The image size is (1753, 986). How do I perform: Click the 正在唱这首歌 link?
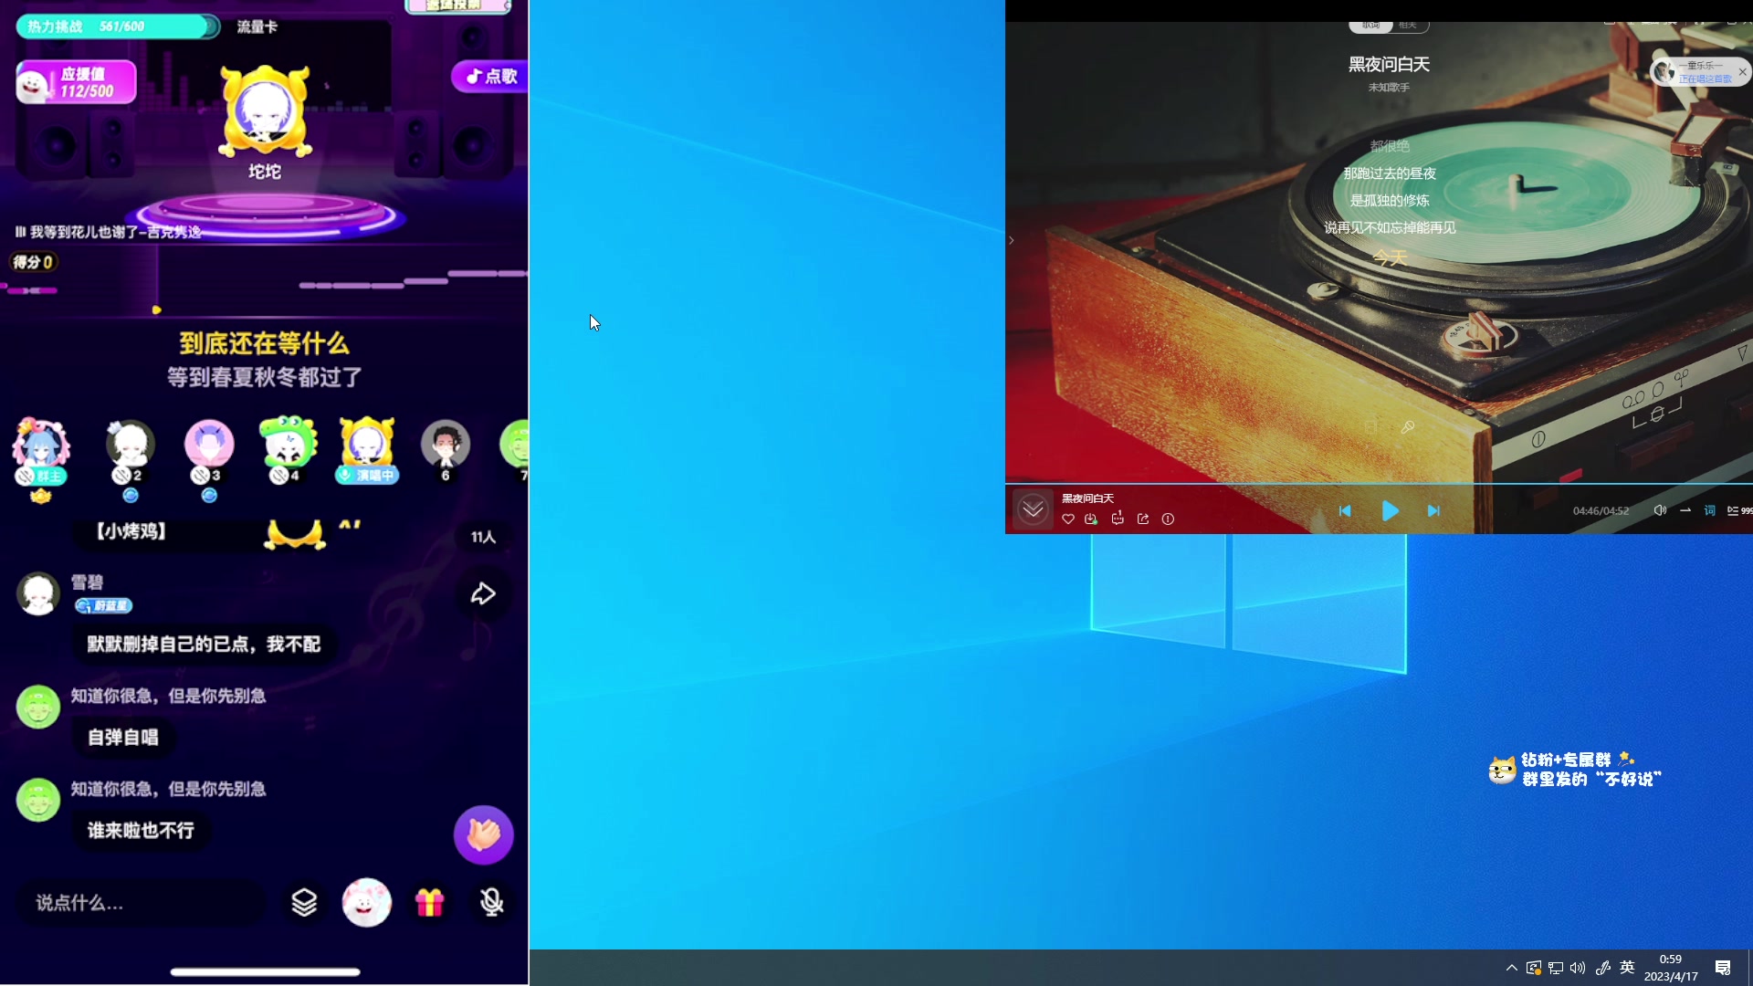1704,79
